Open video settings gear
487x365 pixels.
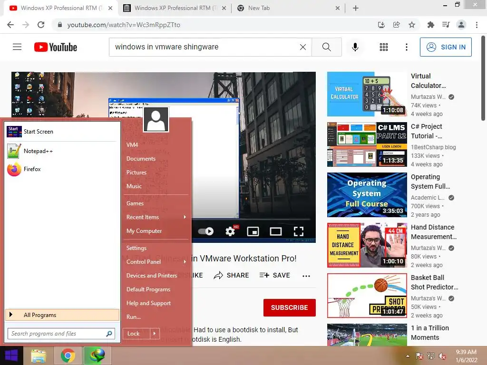tap(230, 231)
